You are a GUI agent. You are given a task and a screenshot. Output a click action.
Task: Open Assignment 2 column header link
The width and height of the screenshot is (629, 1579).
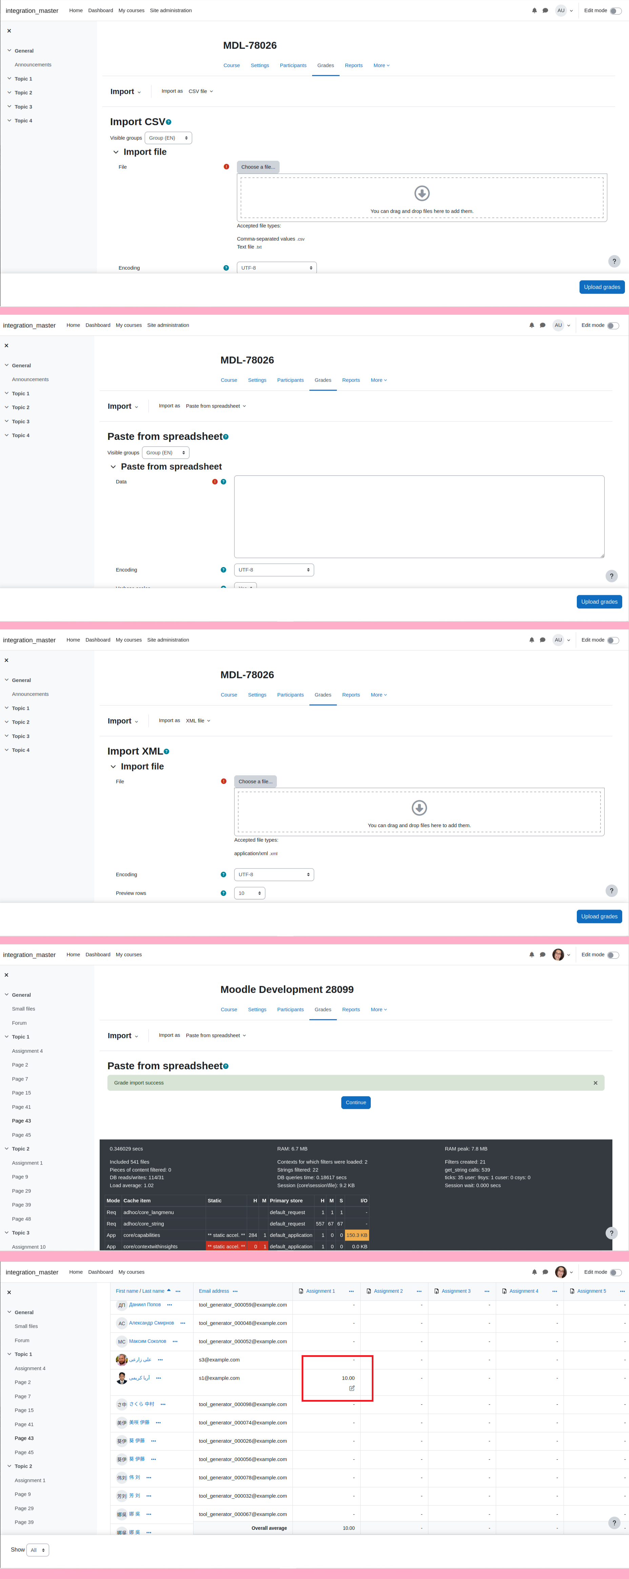pos(388,1291)
